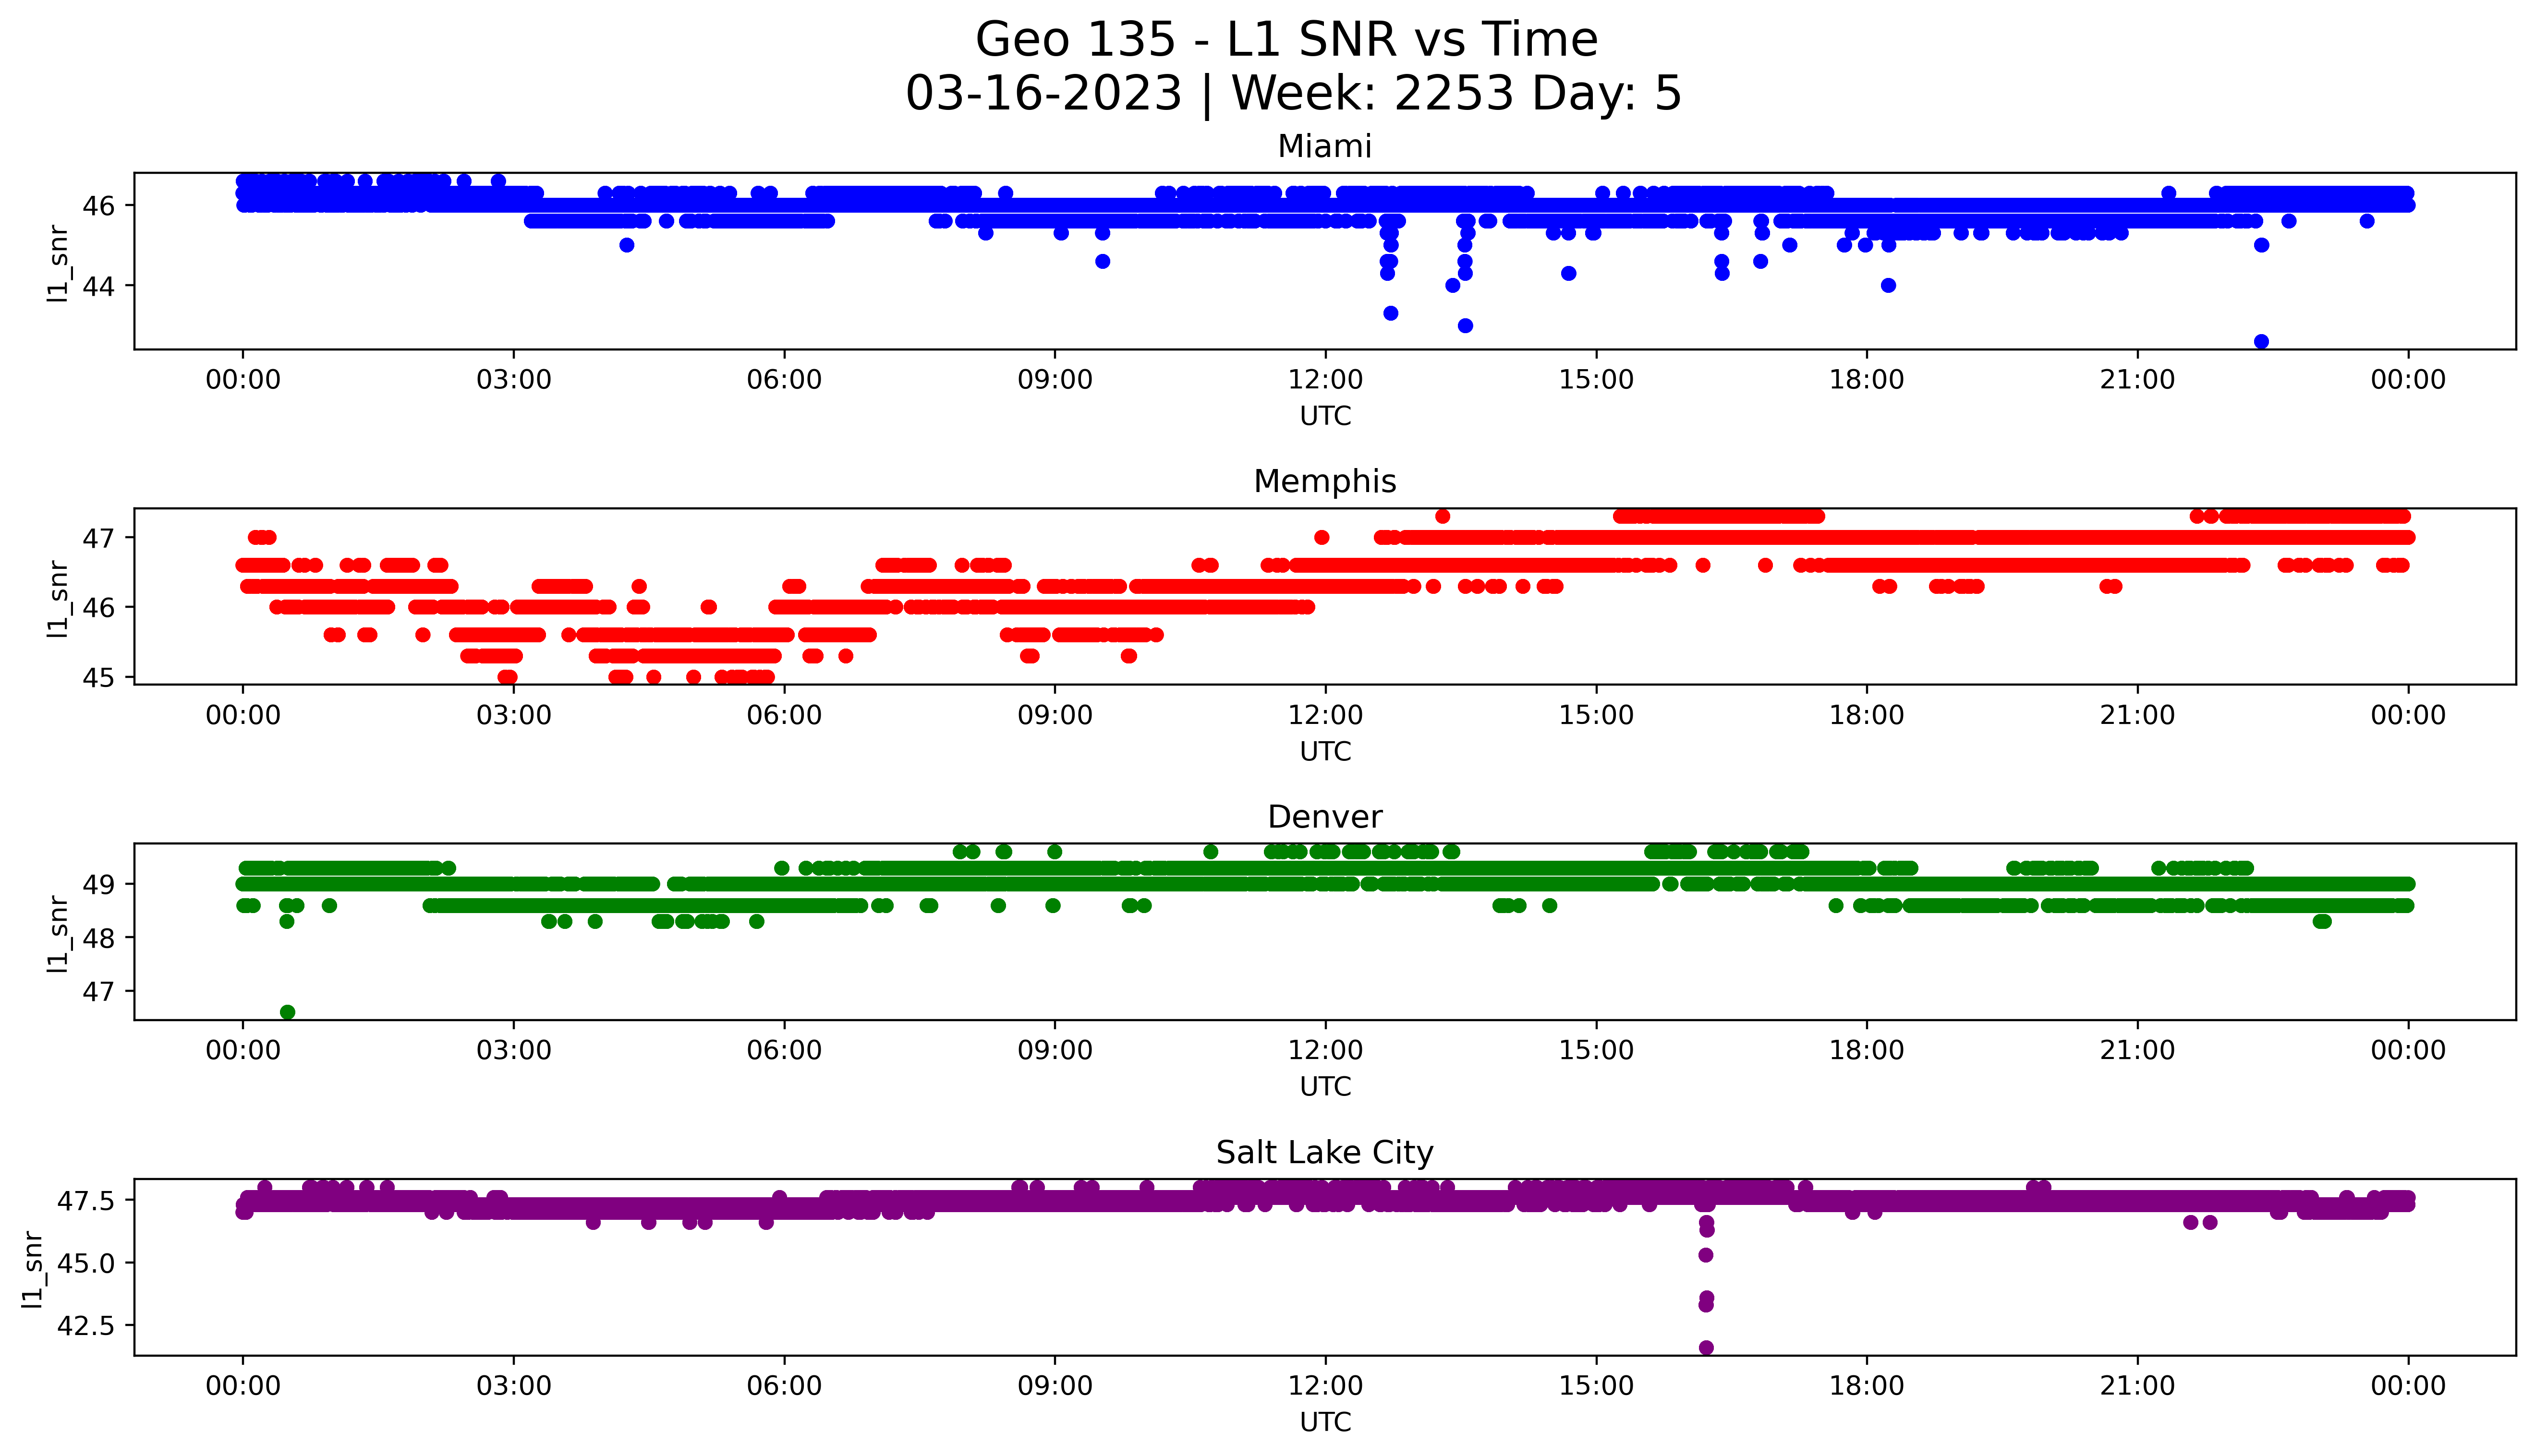Select the Salt Lake City subplot title
Image resolution: width=2535 pixels, height=1456 pixels.
pyautogui.click(x=1324, y=1153)
